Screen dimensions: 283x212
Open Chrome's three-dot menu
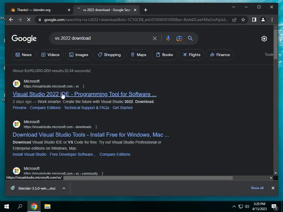coord(272,20)
